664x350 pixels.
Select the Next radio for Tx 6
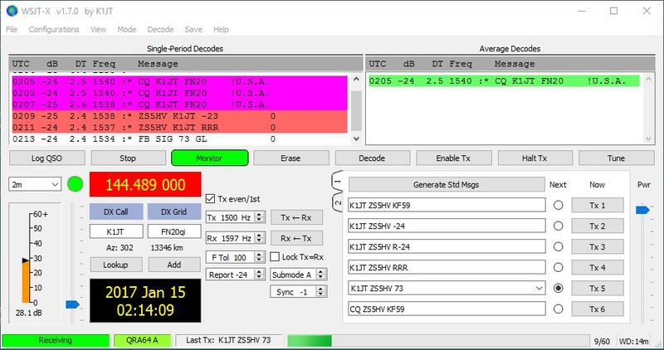[x=558, y=309]
